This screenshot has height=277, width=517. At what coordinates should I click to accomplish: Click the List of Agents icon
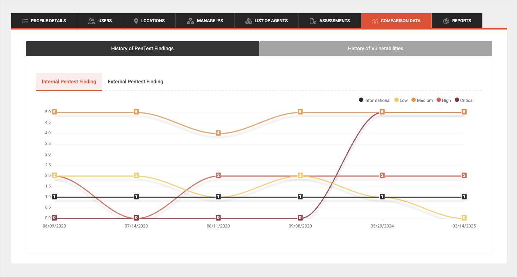248,21
